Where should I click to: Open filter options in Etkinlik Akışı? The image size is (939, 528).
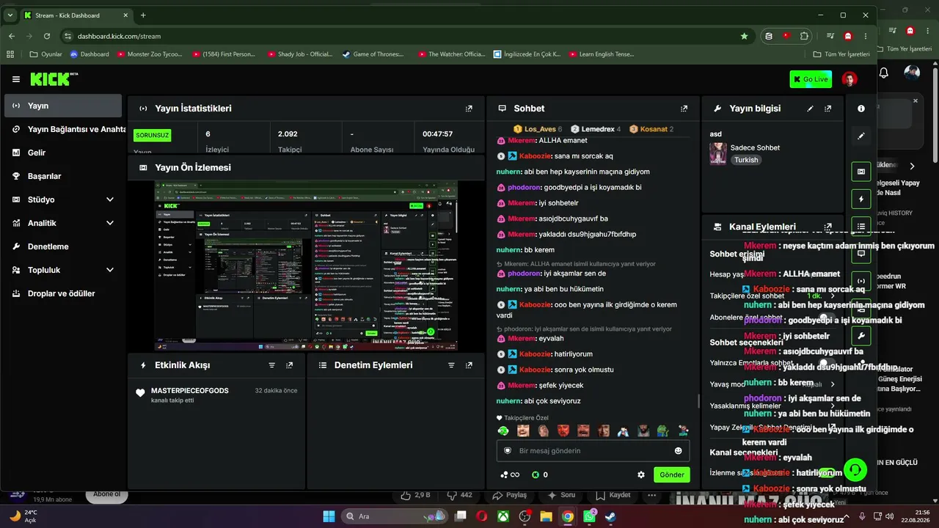(271, 365)
